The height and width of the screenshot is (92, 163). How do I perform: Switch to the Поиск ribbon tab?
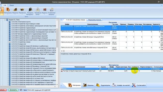[12, 5]
